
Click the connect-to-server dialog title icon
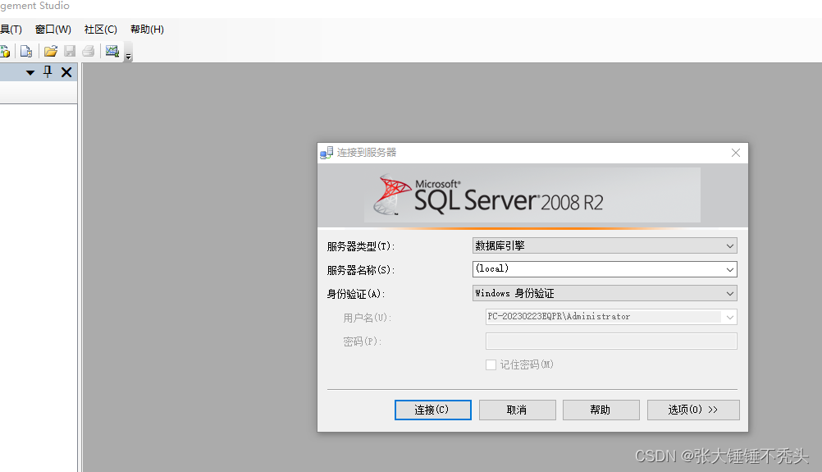[327, 153]
